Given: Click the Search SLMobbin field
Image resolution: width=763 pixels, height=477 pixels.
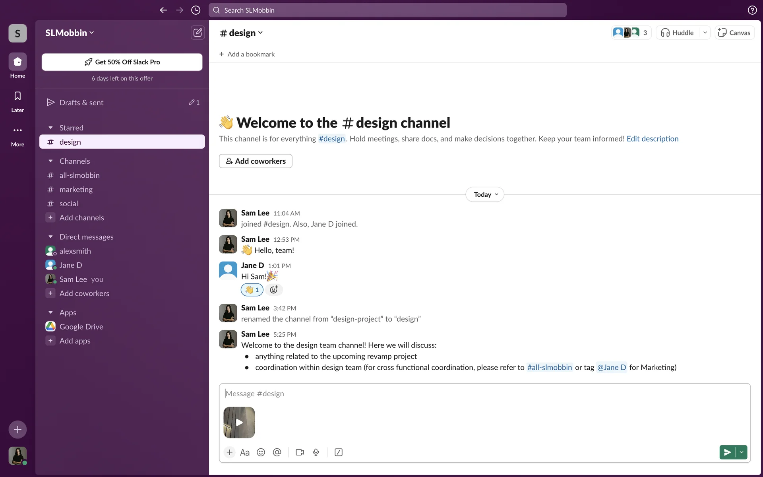Looking at the screenshot, I should pos(387,10).
